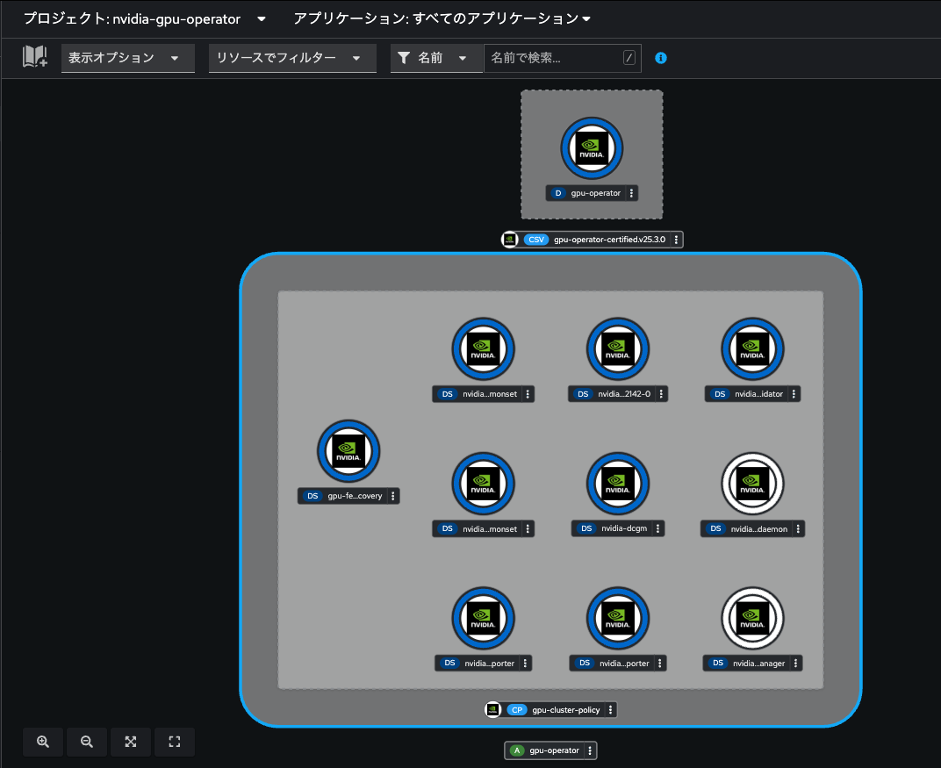Viewport: 941px width, 768px height.
Task: Open kebab menu for nvidia...anager
Action: [796, 663]
